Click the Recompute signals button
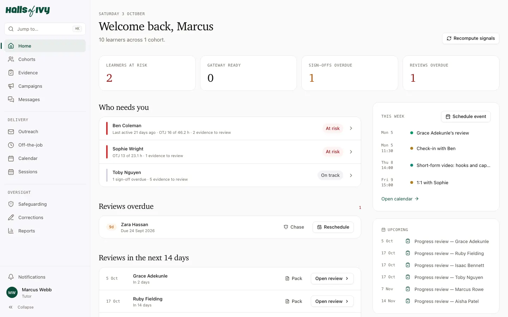The height and width of the screenshot is (317, 508). click(x=471, y=38)
